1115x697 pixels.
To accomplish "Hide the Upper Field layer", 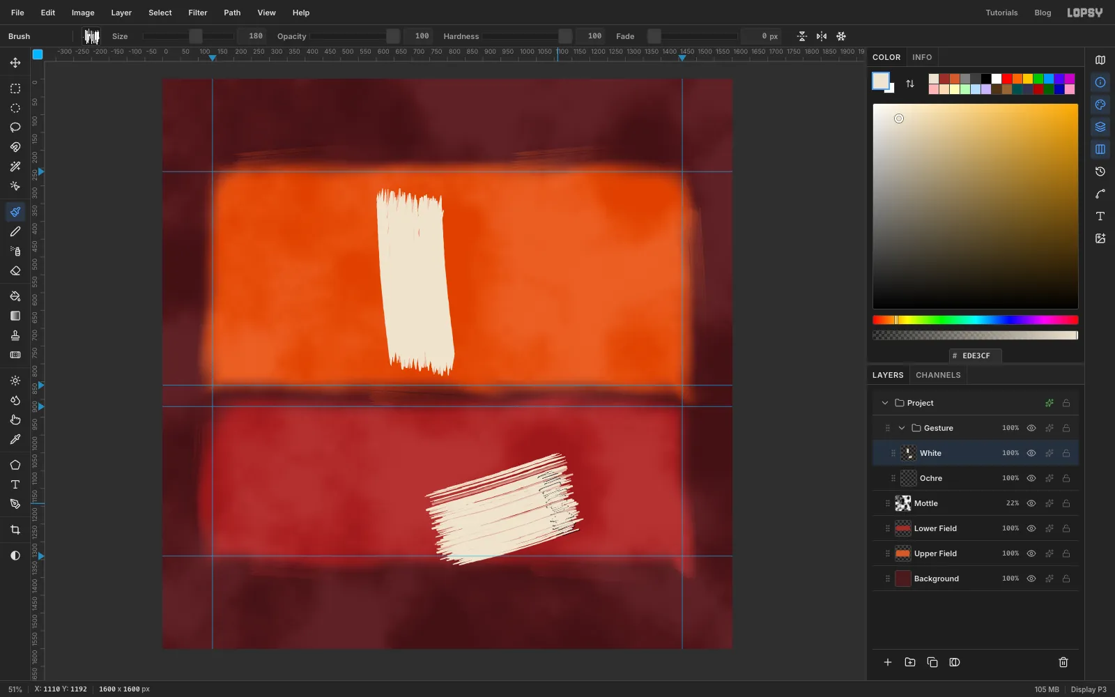I will [1031, 553].
